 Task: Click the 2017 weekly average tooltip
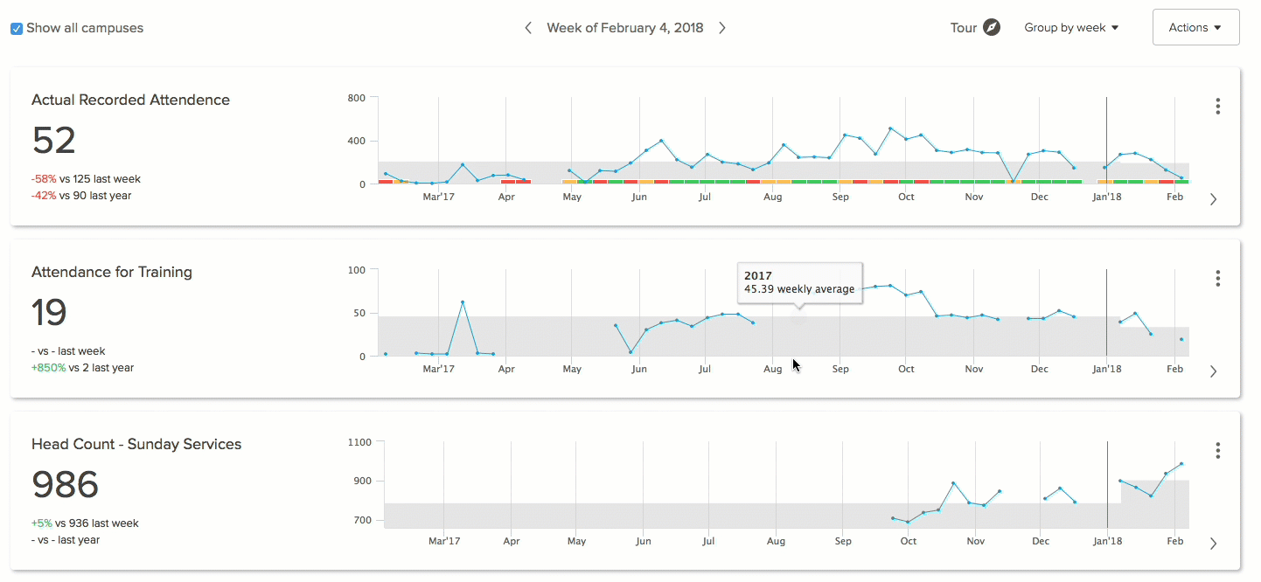click(799, 281)
